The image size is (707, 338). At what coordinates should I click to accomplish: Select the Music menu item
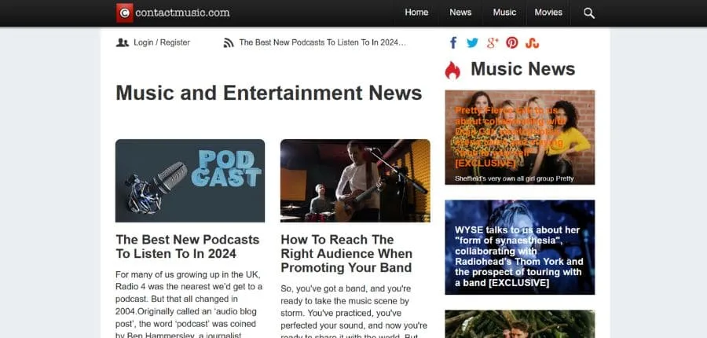pos(504,13)
